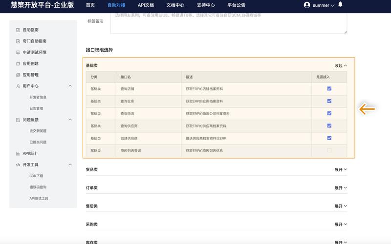Click the 申请测试环境 sidebar icon
Screen dimensions: 391x244
[18, 52]
